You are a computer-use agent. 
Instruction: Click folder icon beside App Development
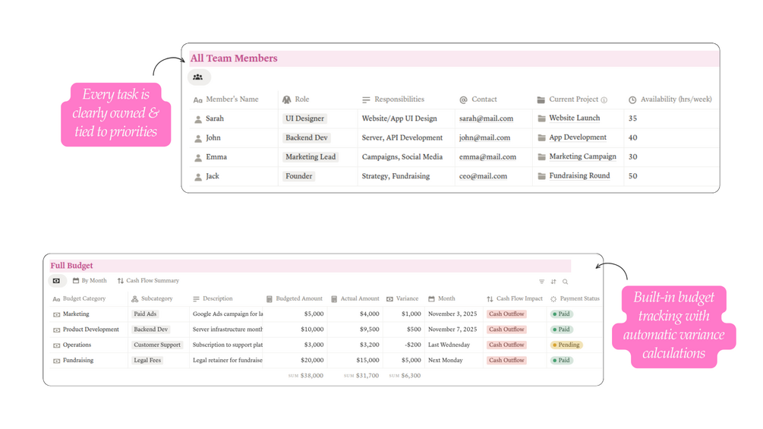pos(541,137)
